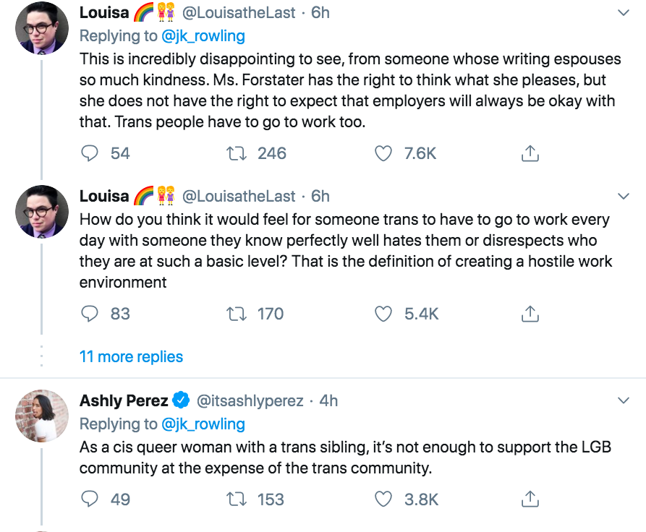Like the tweet with 5.4K likes
Screen dimensions: 646x532
(x=383, y=314)
